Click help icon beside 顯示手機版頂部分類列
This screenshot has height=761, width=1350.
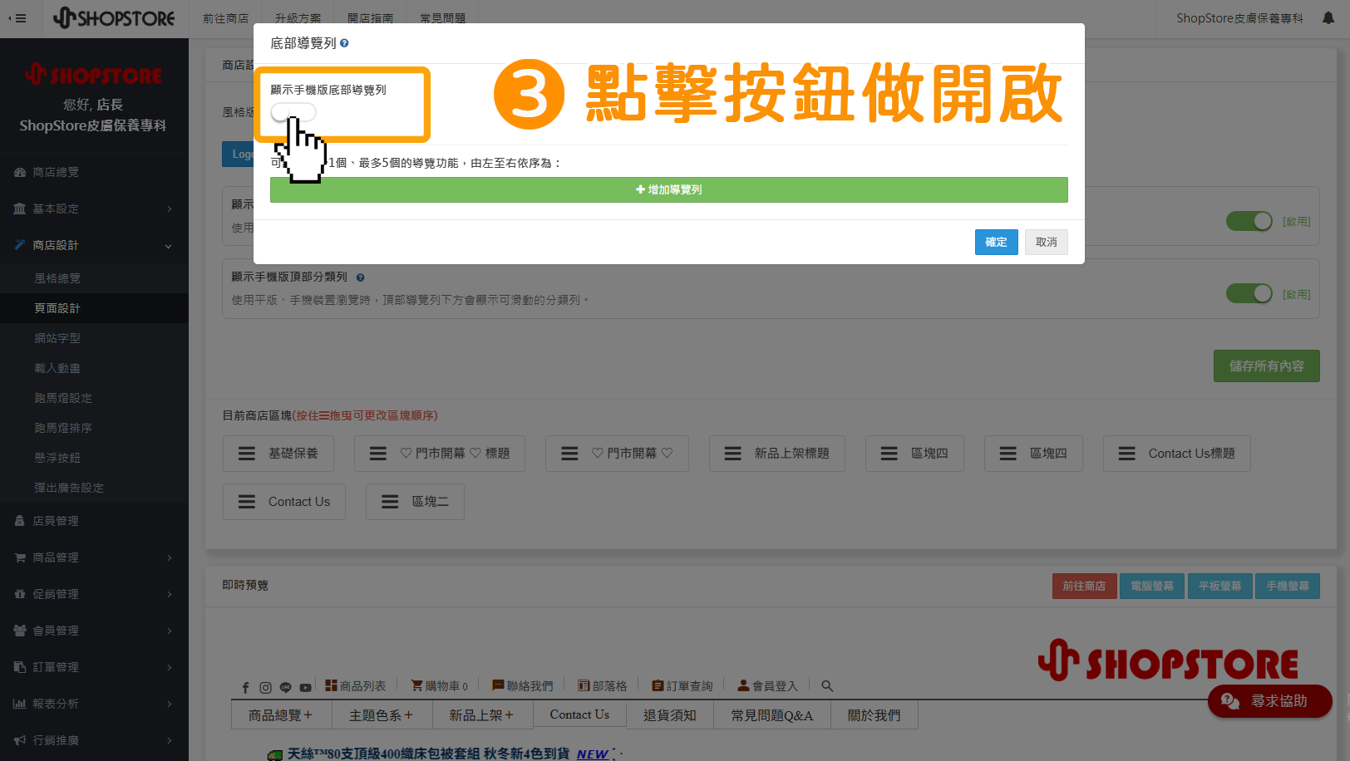pos(360,277)
